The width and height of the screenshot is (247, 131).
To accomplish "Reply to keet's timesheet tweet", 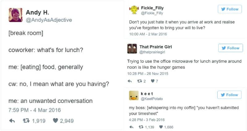I will pyautogui.click(x=131, y=127).
